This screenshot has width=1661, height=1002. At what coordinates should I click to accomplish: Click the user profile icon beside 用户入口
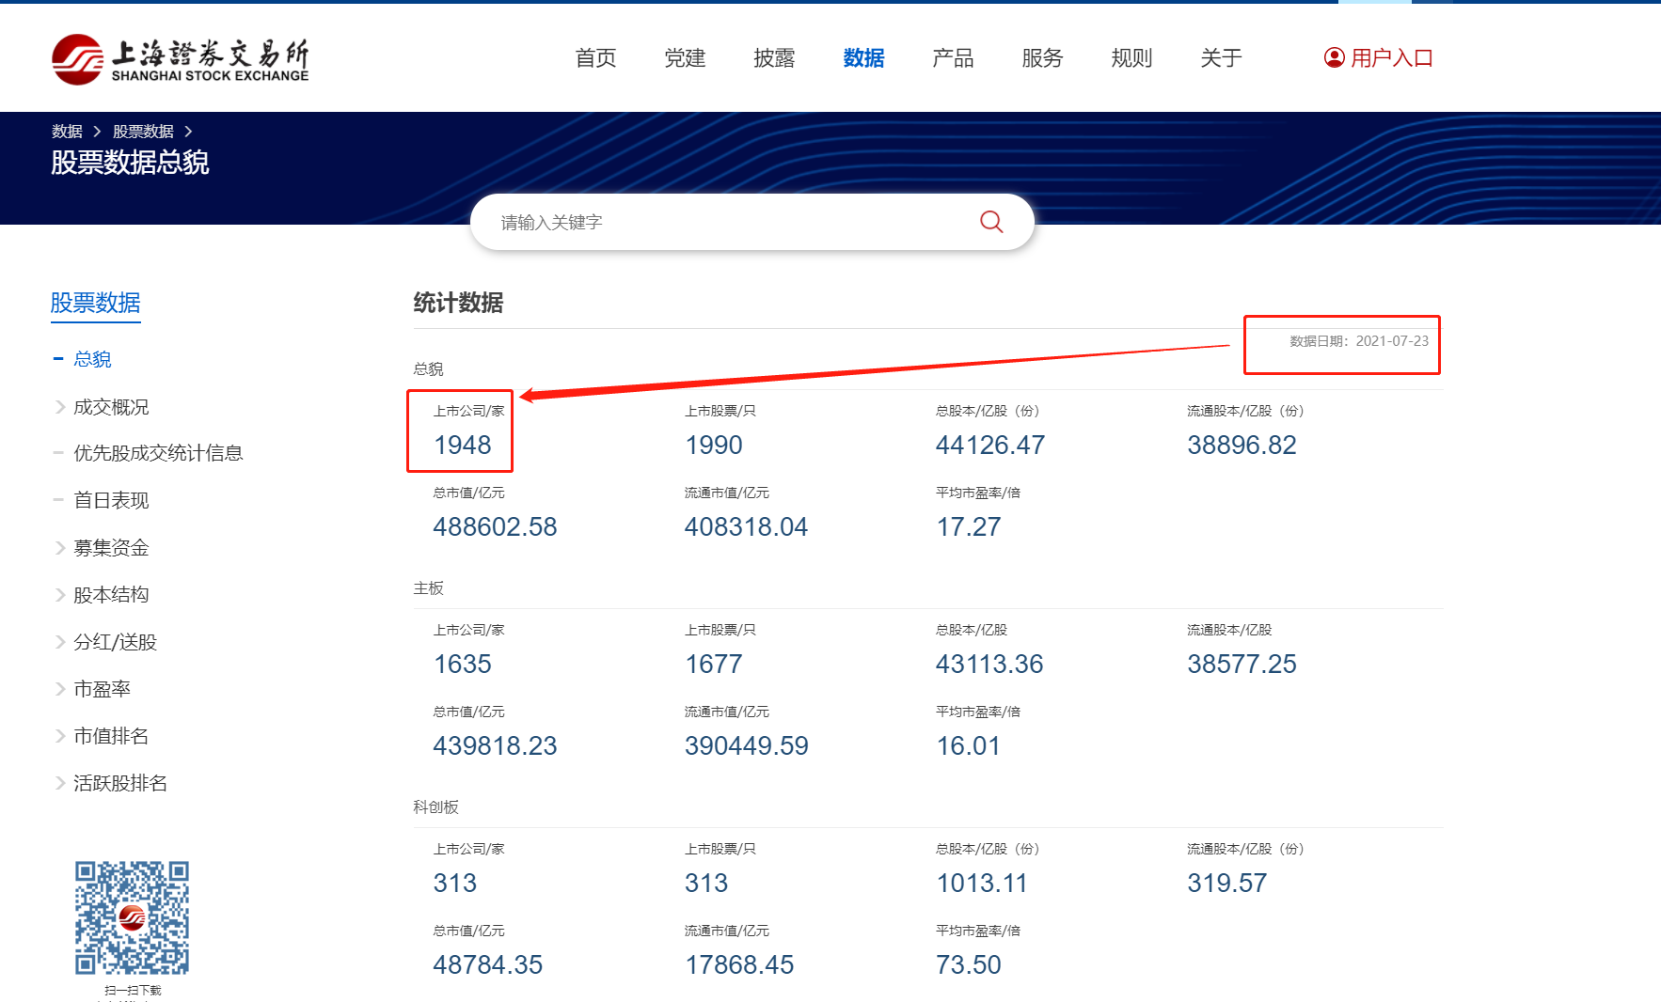pos(1332,57)
